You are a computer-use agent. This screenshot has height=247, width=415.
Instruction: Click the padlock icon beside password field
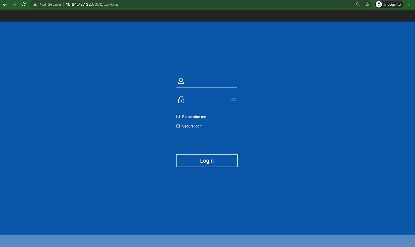pos(181,100)
